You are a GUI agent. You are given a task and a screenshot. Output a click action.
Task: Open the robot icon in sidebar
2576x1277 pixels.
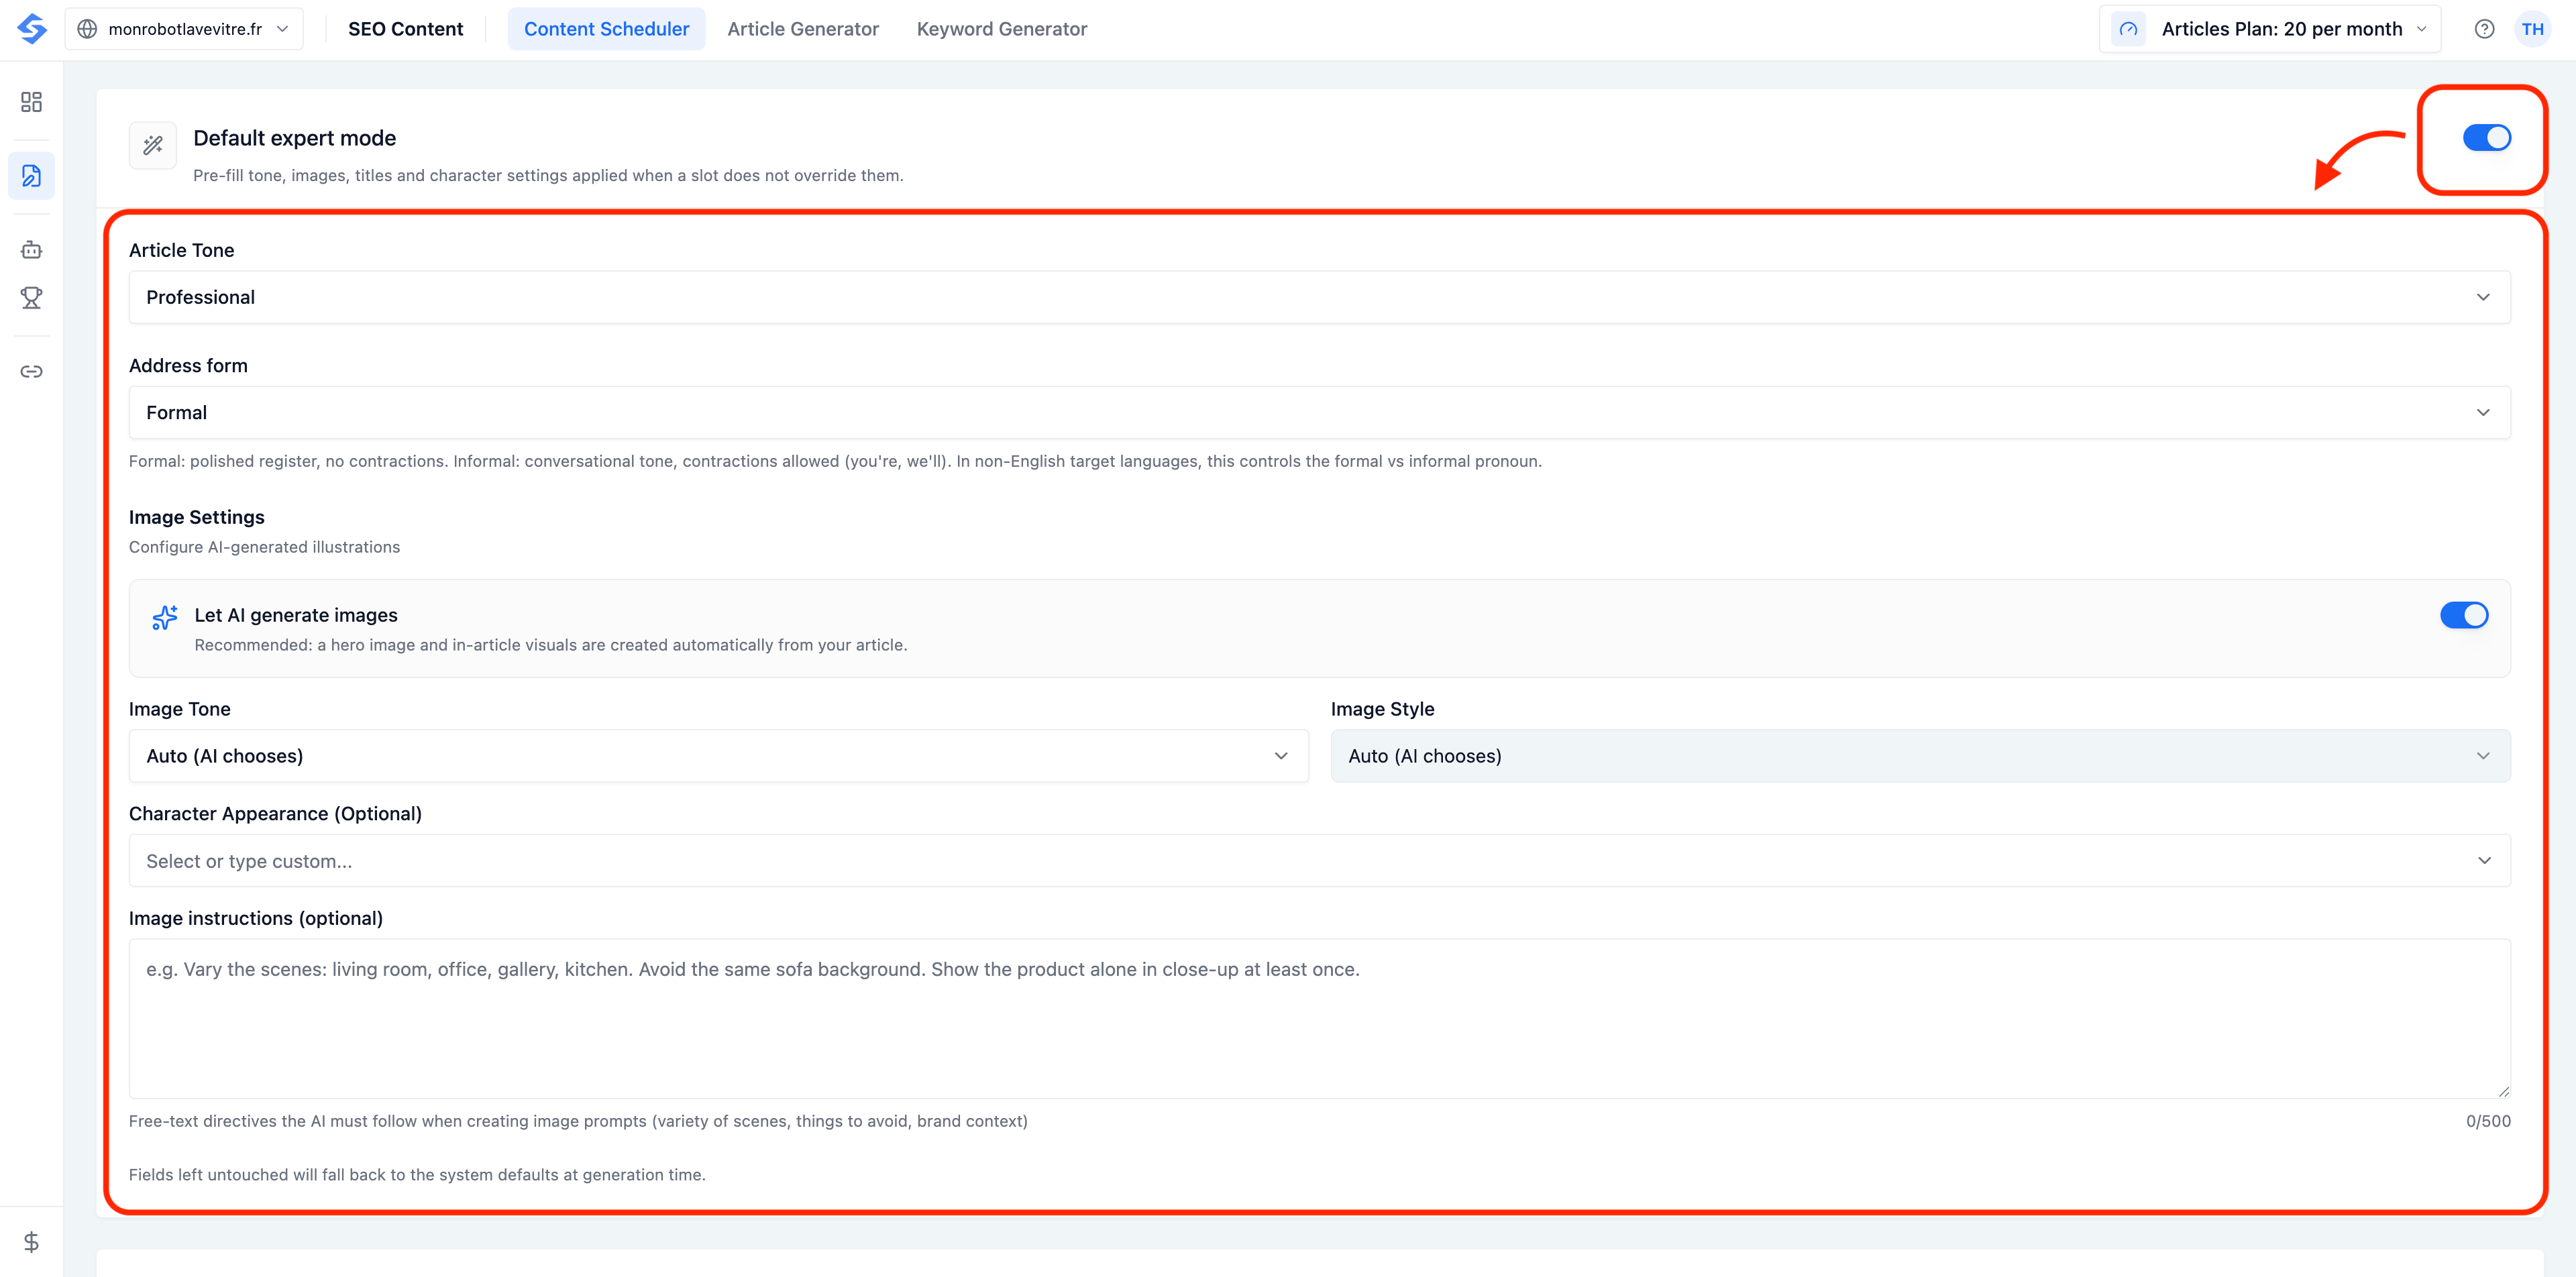coord(31,250)
